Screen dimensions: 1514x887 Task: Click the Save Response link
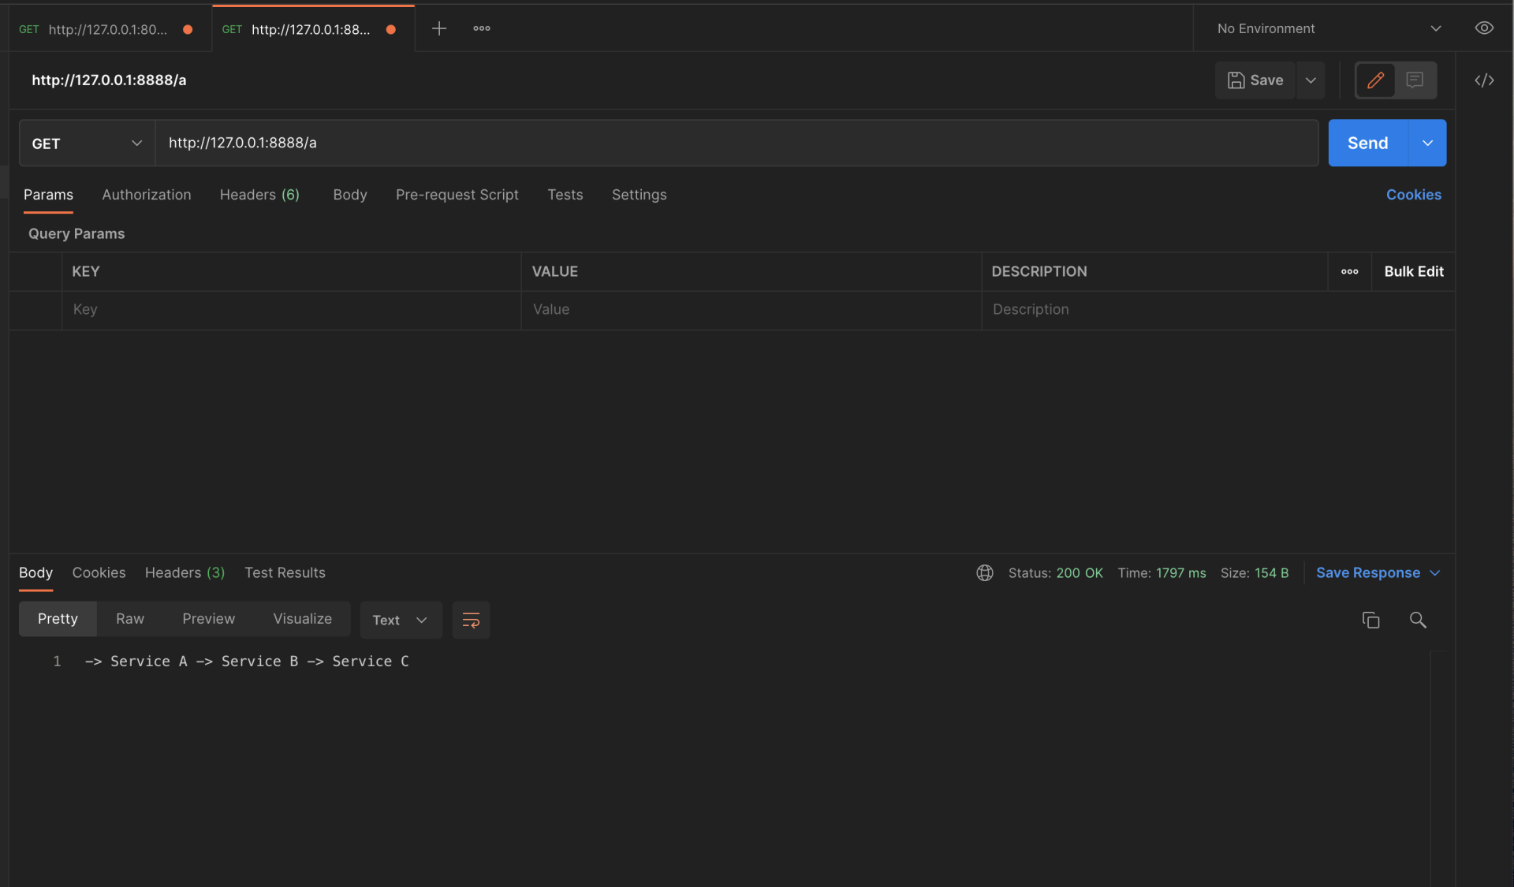[1367, 573]
